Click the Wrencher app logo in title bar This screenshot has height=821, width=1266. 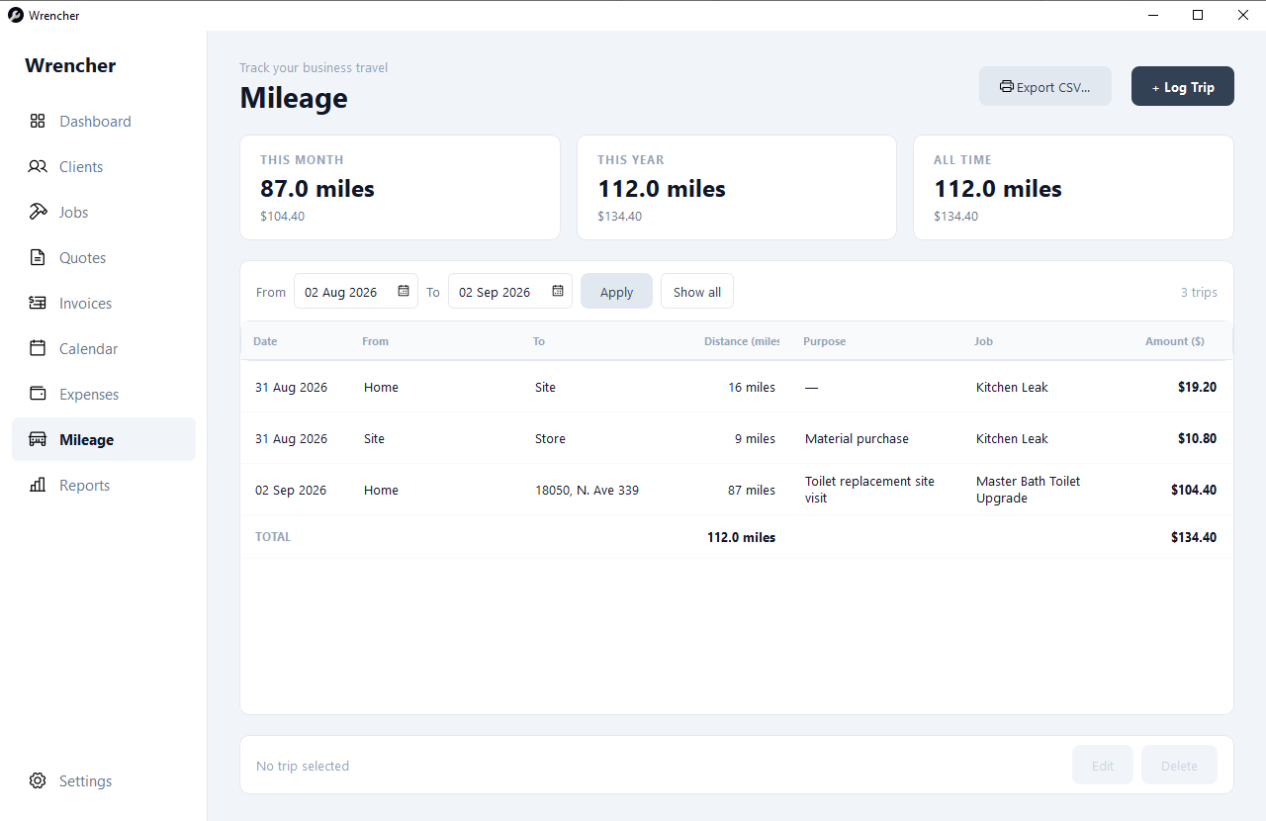16,15
